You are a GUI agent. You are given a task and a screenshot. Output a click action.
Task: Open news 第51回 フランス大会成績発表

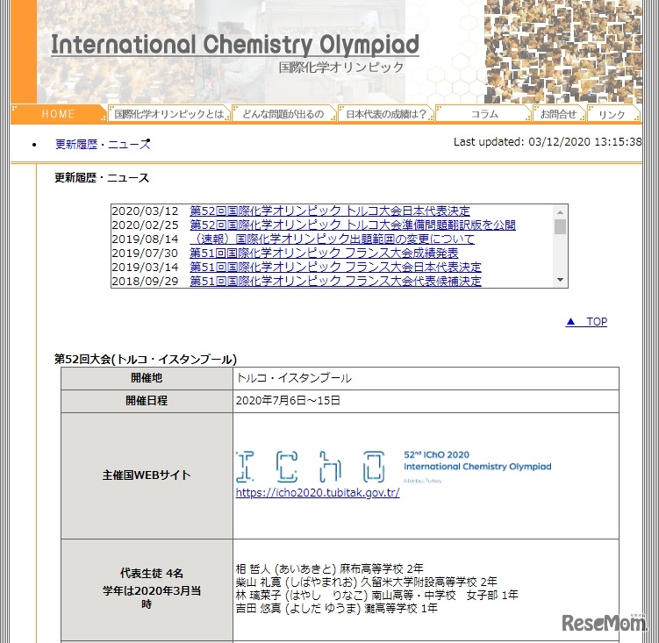click(x=324, y=253)
